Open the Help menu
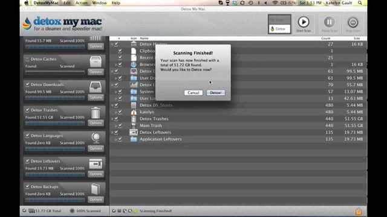 click(115, 3)
